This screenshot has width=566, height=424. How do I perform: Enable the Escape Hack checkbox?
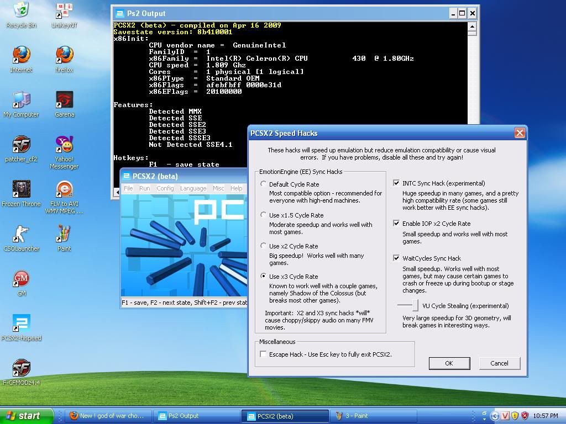coord(264,354)
